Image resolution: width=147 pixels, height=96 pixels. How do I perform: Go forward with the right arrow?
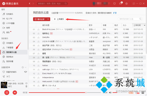tap(33, 3)
